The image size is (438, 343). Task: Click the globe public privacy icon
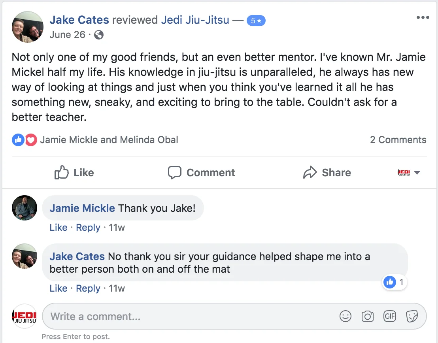(98, 35)
